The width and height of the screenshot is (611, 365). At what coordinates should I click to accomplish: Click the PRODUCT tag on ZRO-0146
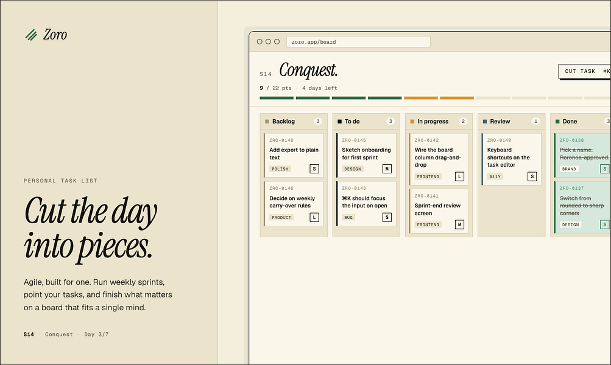click(x=281, y=218)
